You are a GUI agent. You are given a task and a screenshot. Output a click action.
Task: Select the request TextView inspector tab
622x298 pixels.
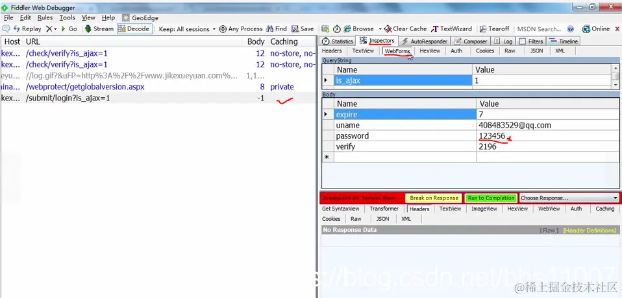click(363, 51)
